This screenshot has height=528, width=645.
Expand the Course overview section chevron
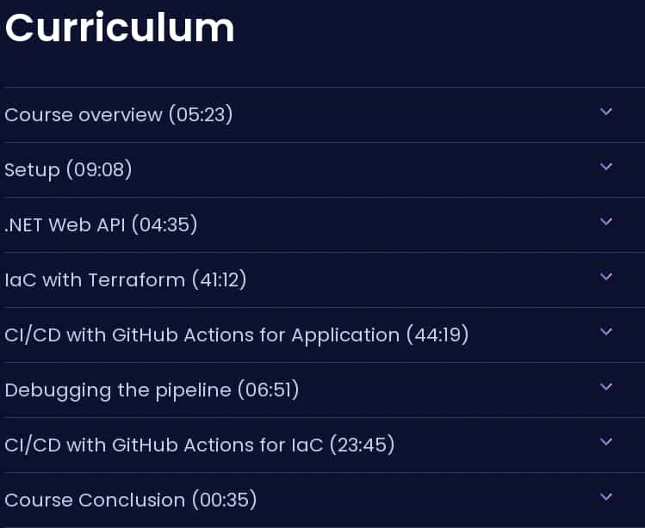point(606,111)
